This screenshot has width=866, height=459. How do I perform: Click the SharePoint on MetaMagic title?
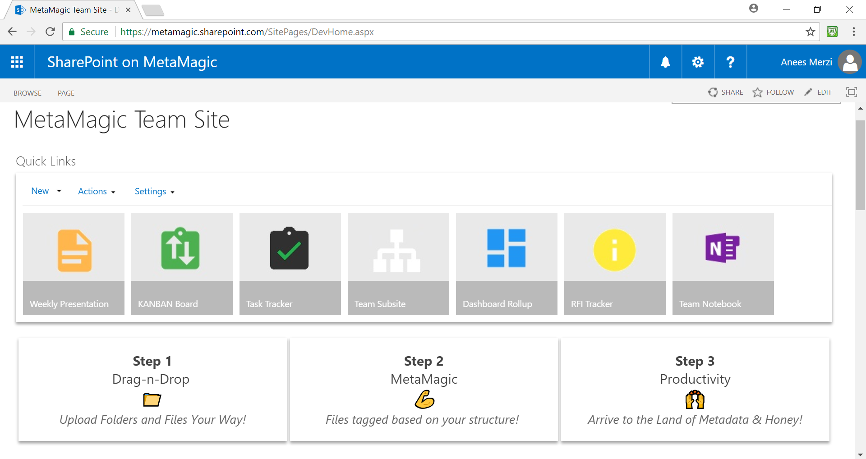(132, 62)
